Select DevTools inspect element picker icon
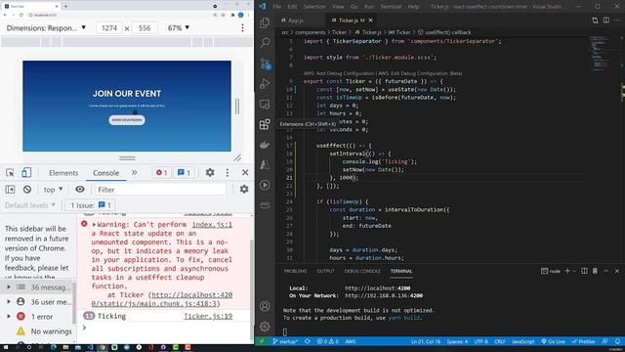The width and height of the screenshot is (625, 352). pos(10,172)
